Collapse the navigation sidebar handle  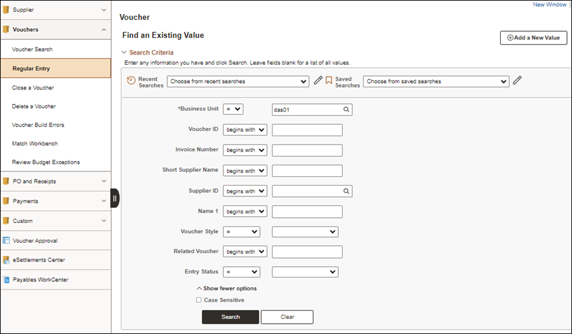pyautogui.click(x=114, y=198)
